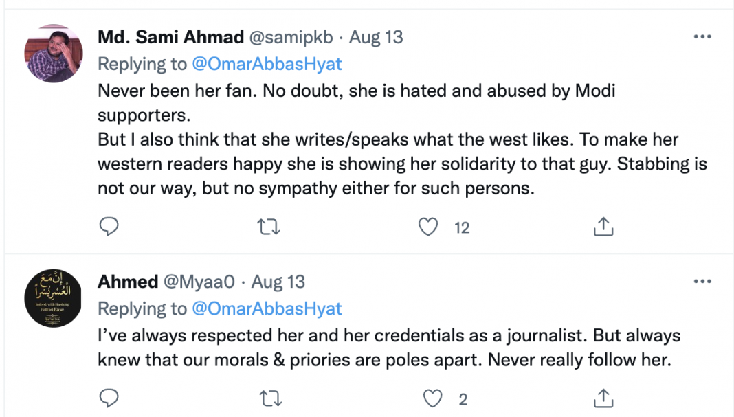Like Ahmed's tweet with 2 likes
The image size is (734, 417).
(x=432, y=397)
